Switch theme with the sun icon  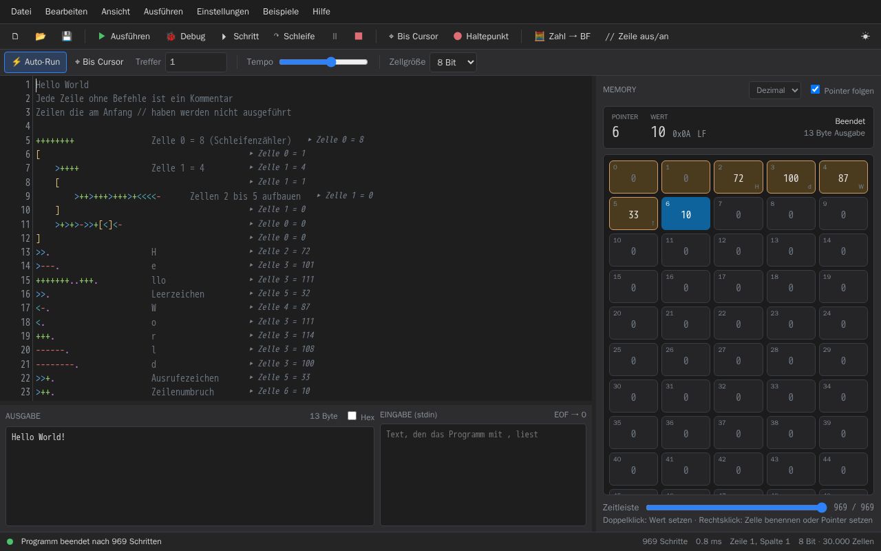tap(865, 37)
